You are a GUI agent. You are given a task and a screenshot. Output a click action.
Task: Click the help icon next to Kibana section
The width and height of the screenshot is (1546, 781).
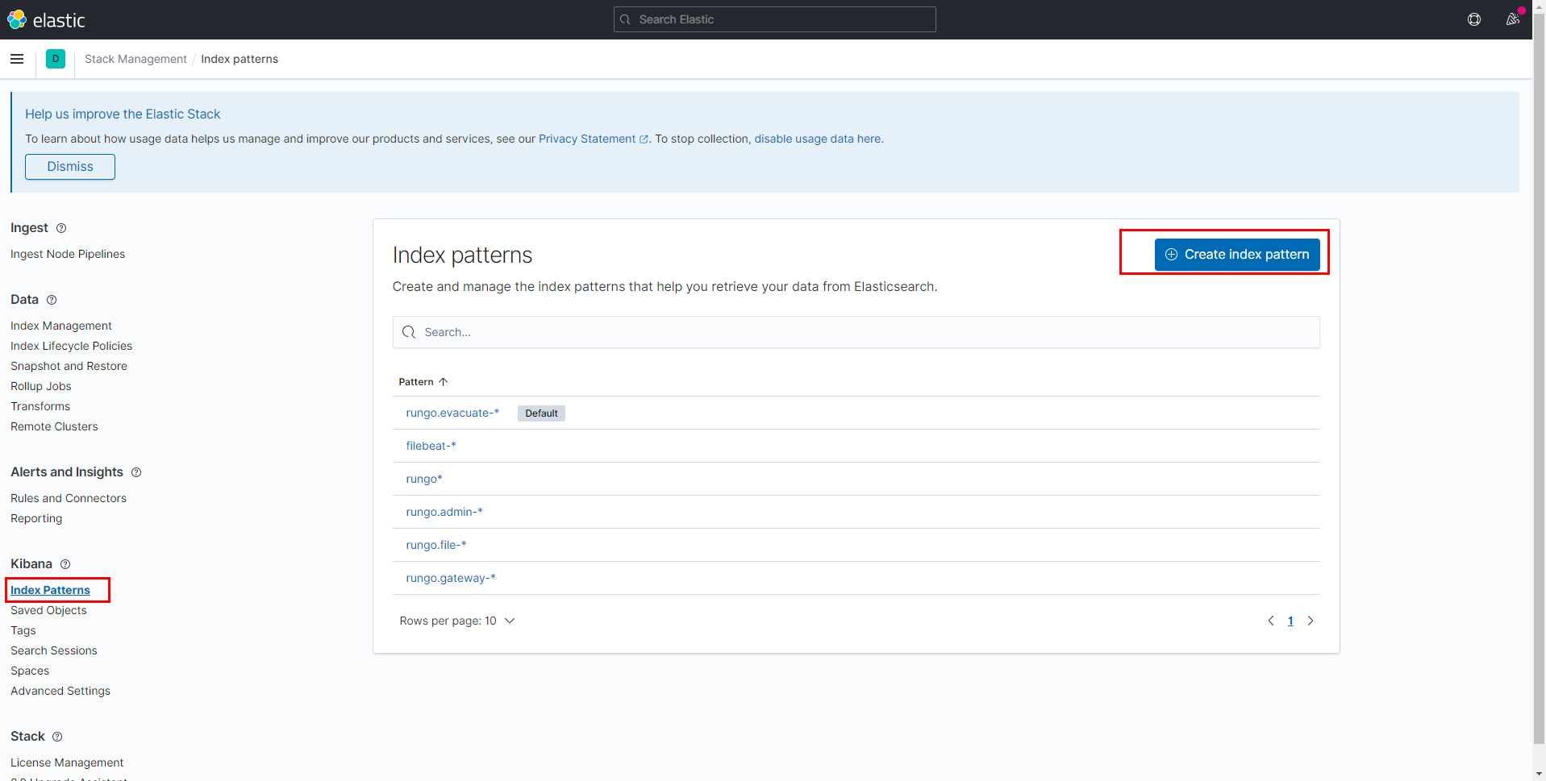coord(65,564)
